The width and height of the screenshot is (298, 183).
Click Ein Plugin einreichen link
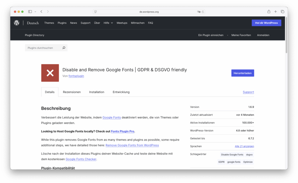coord(211,35)
